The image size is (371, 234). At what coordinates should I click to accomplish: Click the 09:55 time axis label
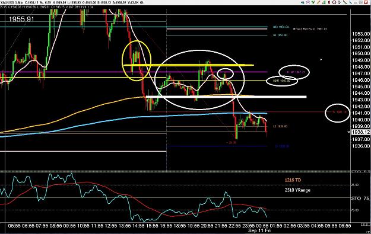(x=69, y=226)
